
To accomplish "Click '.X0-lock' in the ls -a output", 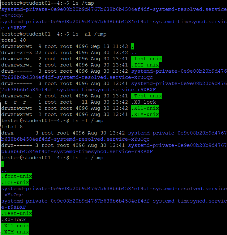I will (x=14, y=220).
